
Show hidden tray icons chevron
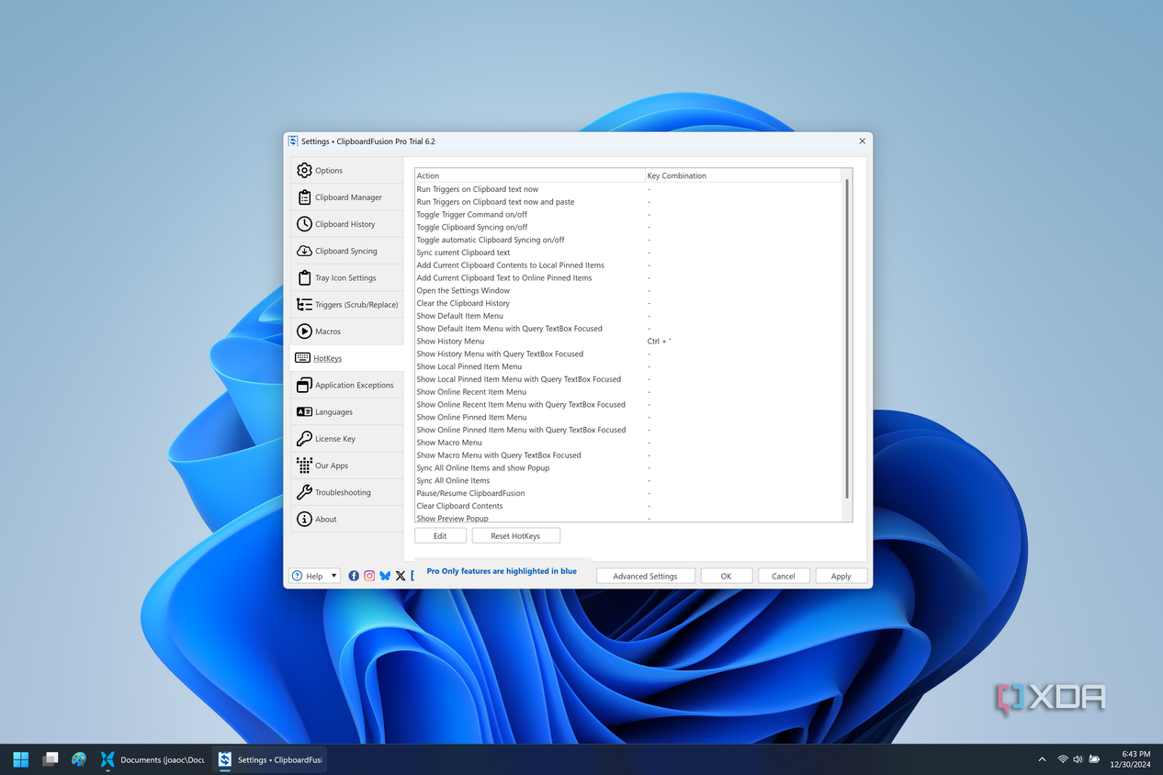1042,759
